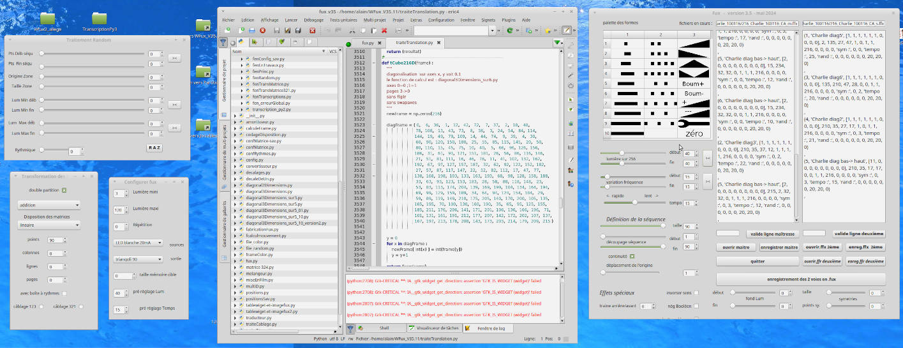
Task: Click the green restart icon in eric toolbar
Action: (x=510, y=30)
